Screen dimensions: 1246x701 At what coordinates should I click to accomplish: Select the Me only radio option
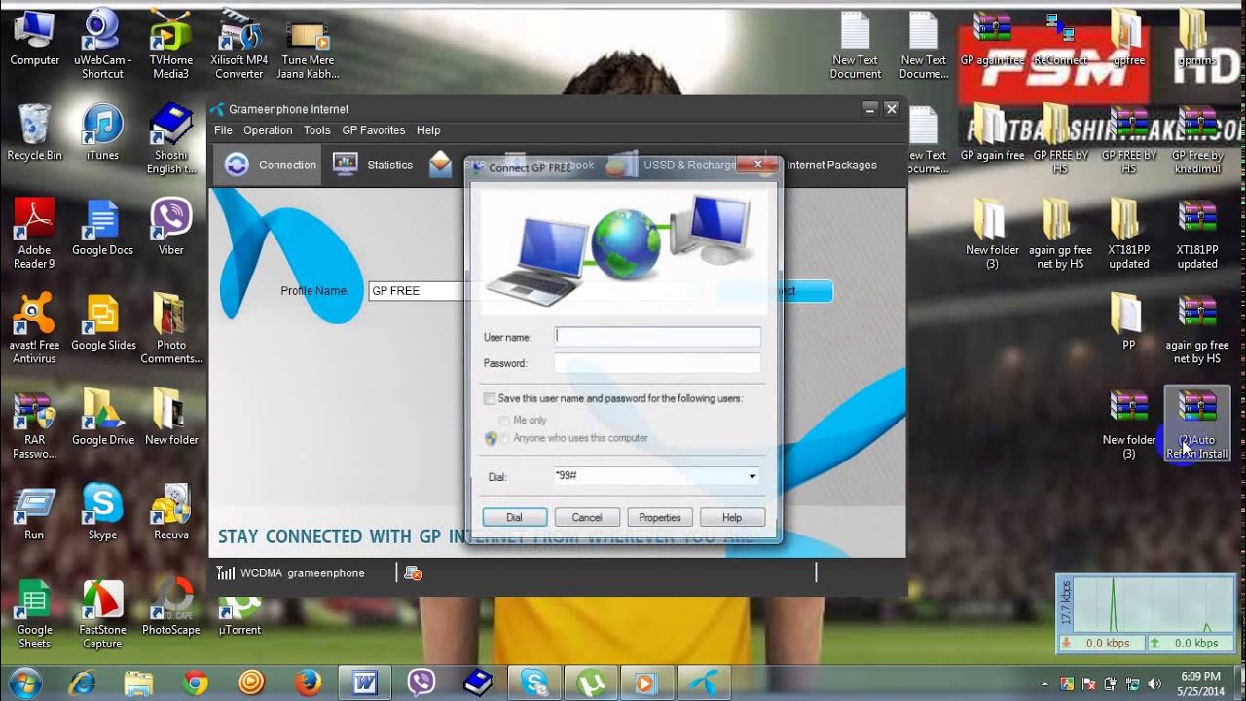click(x=504, y=420)
